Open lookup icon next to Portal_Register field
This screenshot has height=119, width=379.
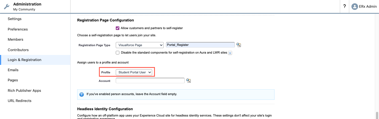click(x=239, y=45)
